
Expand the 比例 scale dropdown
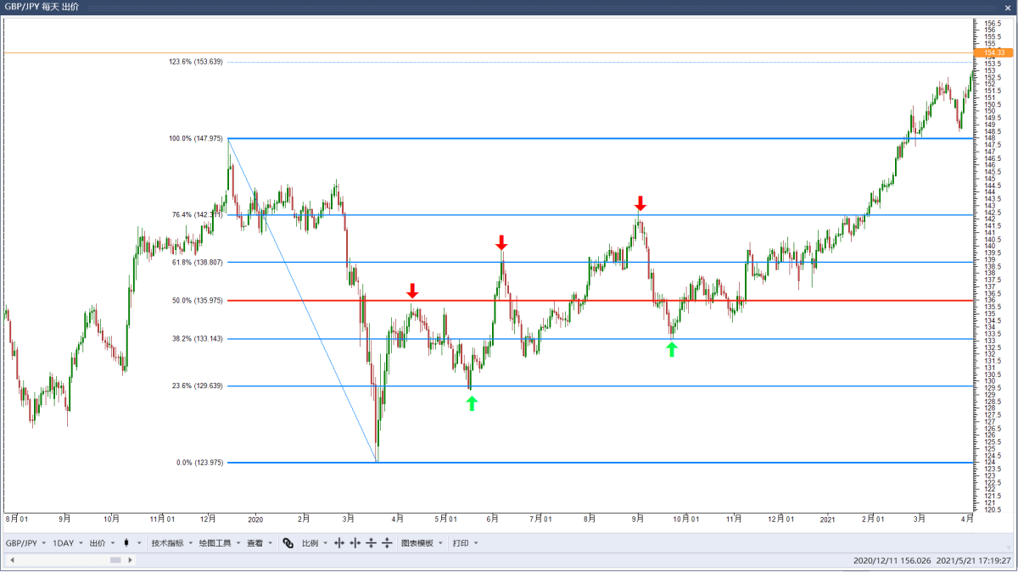coord(311,543)
